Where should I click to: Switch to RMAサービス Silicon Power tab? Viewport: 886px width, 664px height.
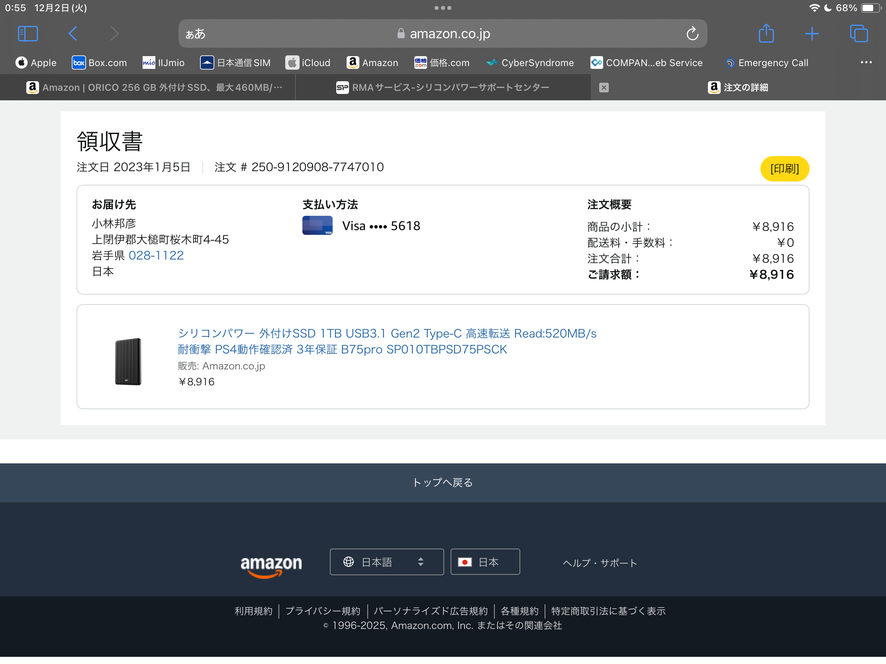[x=443, y=88]
